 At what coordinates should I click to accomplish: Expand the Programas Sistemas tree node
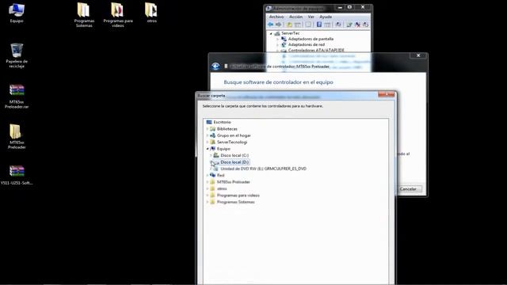pyautogui.click(x=208, y=202)
